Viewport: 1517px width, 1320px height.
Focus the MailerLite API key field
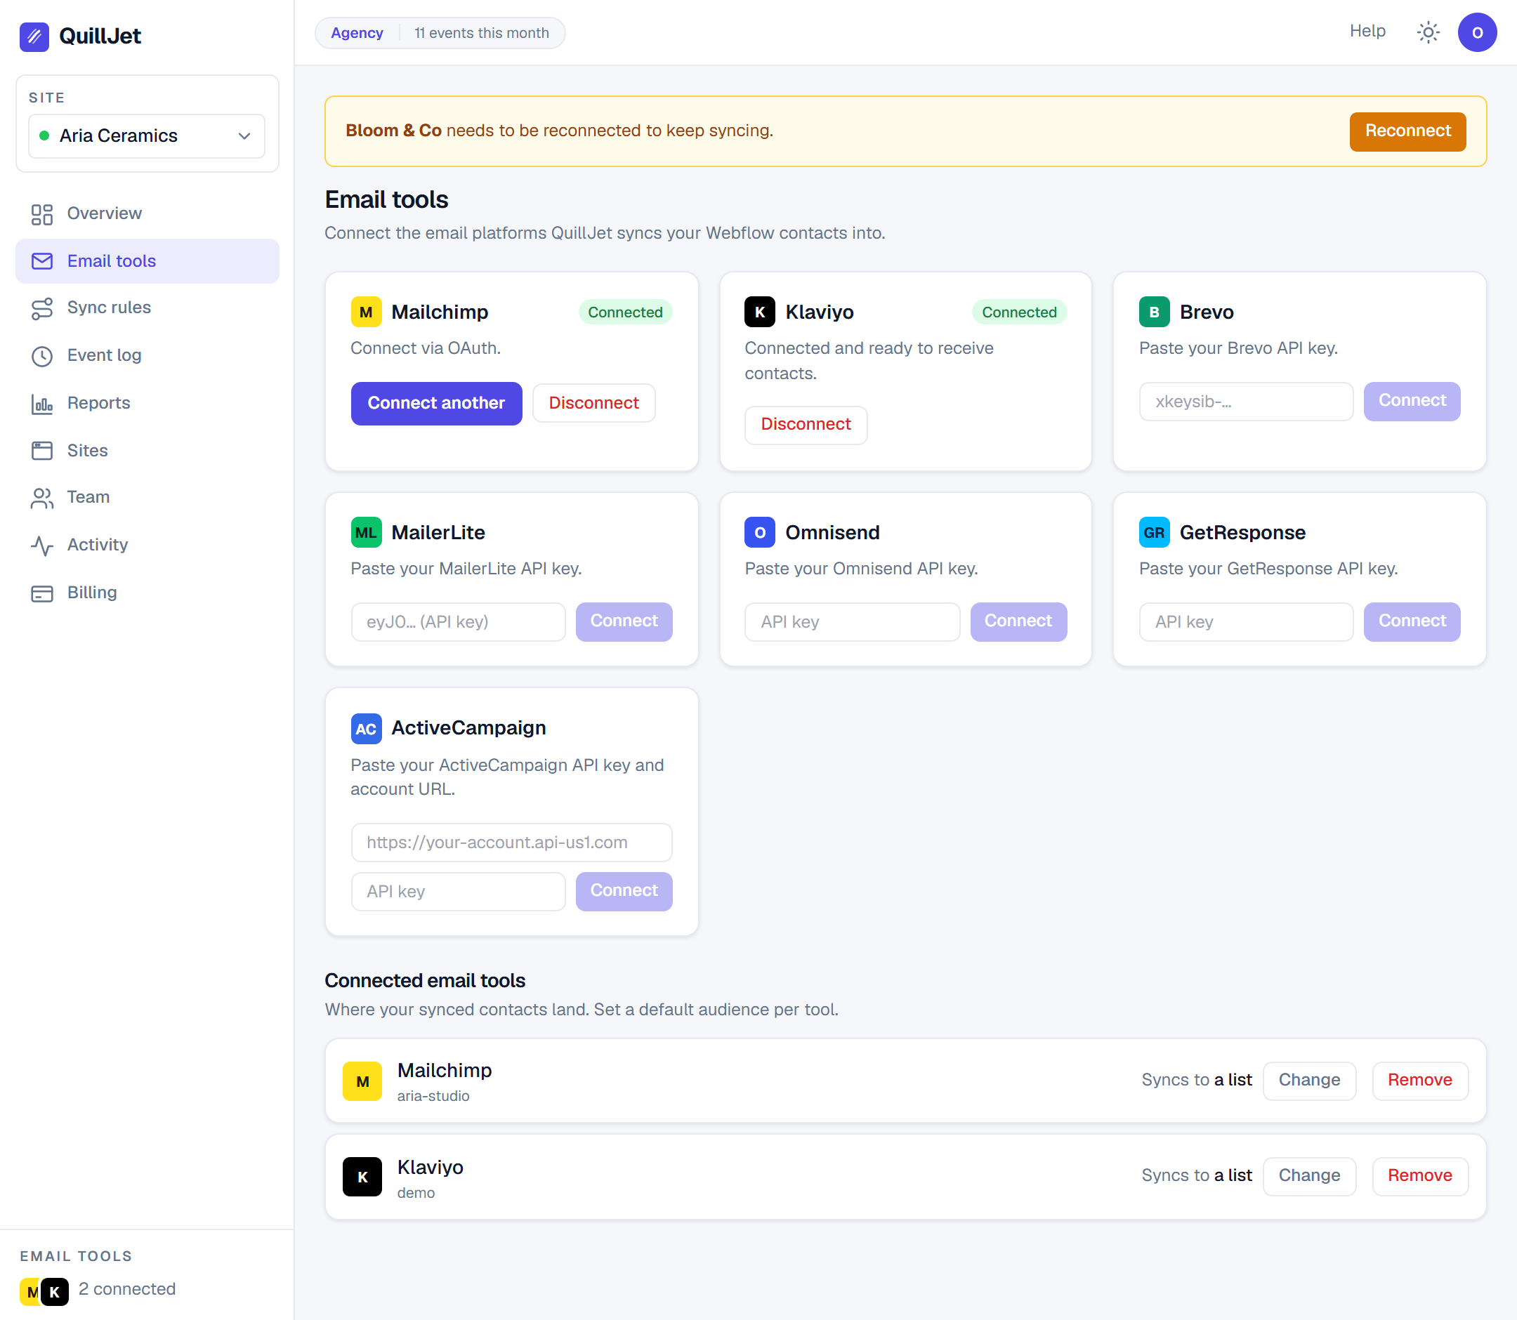tap(459, 621)
